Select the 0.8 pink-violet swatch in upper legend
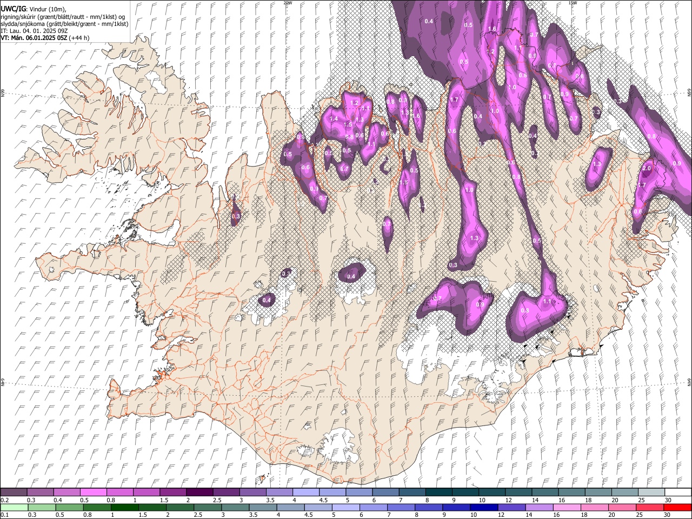The height and width of the screenshot is (519, 692). click(119, 492)
